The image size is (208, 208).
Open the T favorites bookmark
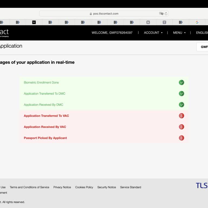(164, 22)
